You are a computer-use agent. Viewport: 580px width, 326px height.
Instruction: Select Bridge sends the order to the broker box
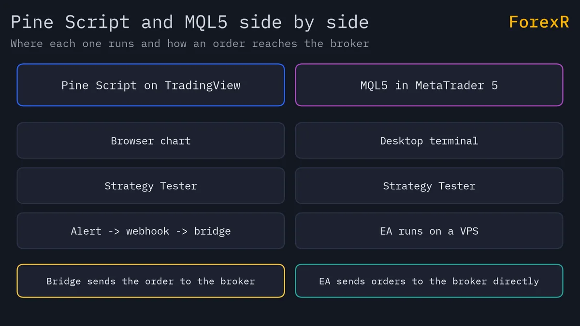point(151,281)
